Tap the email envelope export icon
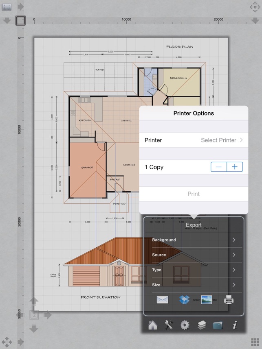This screenshot has height=349, width=262. 162,300
